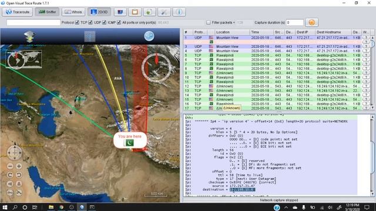The image size is (376, 211).
Task: Click whois '?' button of row 4
Action: [366, 51]
